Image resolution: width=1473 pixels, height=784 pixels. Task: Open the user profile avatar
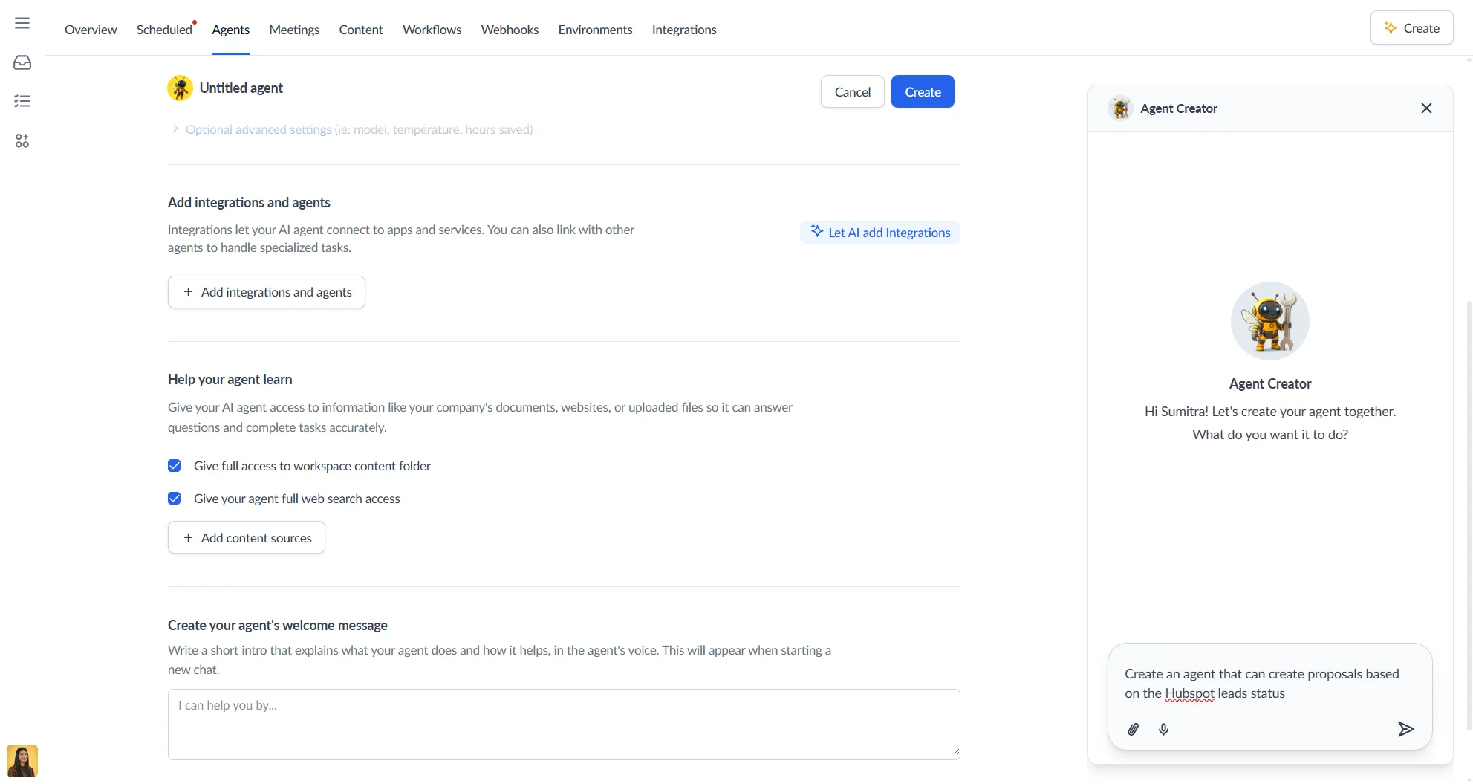click(22, 761)
